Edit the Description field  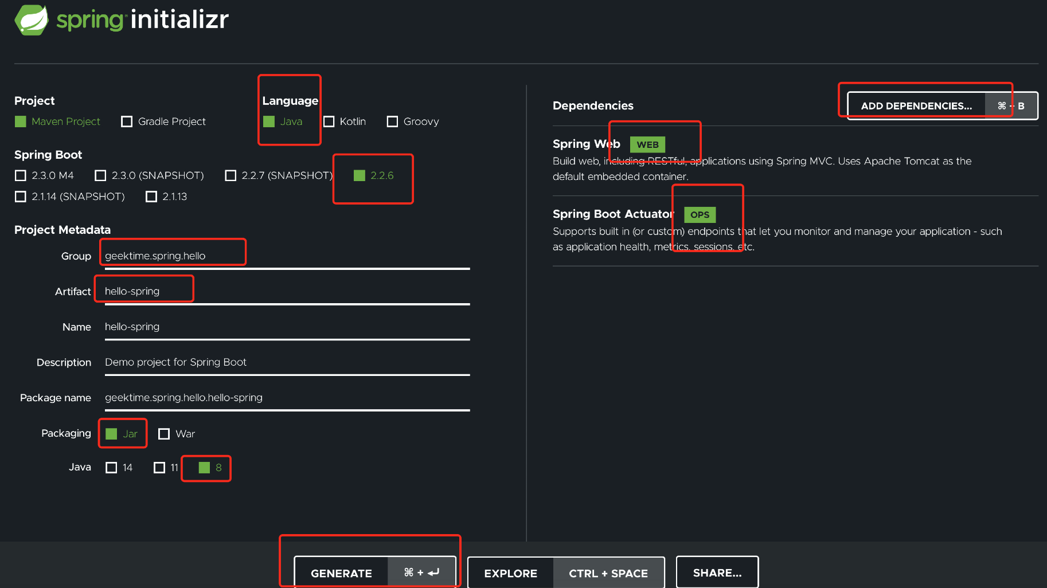[287, 363]
